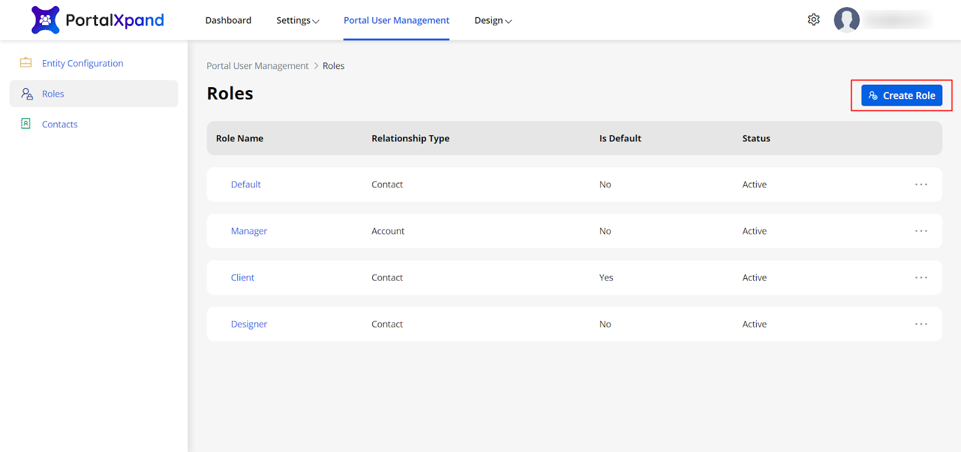
Task: Open three-dot menu for Default role
Action: pos(921,185)
